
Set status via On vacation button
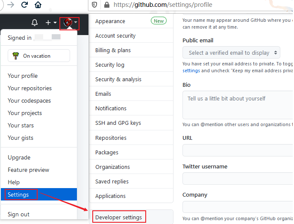coord(39,56)
